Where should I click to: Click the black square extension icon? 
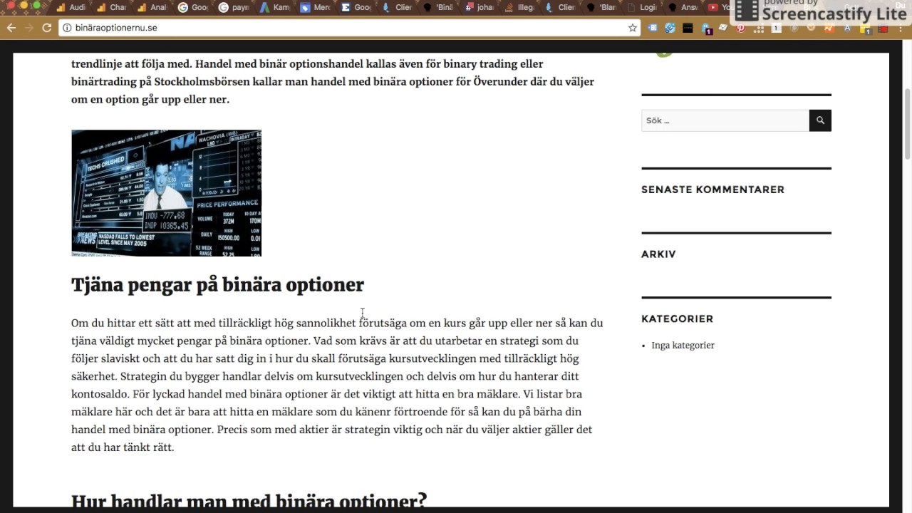click(x=688, y=28)
